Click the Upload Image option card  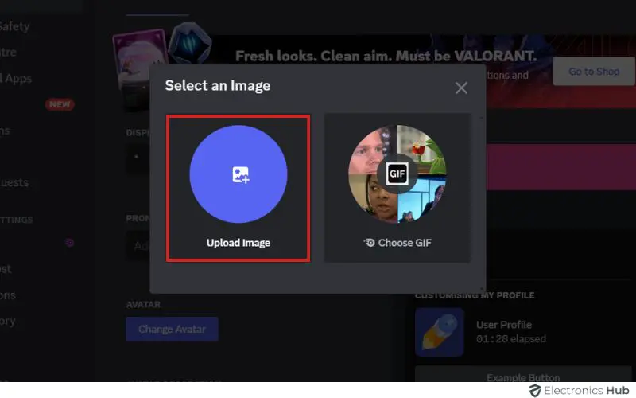[x=238, y=188]
